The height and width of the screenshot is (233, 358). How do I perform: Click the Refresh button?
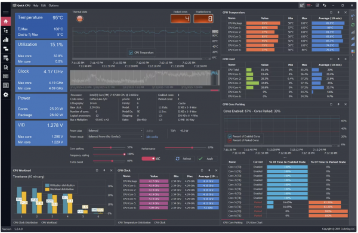[x=184, y=159]
